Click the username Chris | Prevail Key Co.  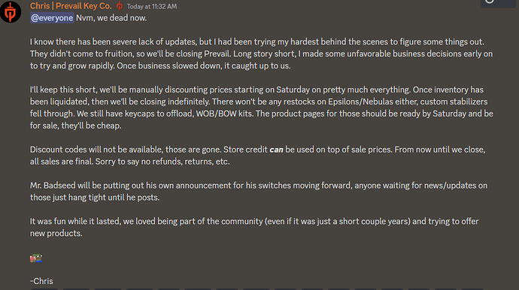click(x=71, y=6)
